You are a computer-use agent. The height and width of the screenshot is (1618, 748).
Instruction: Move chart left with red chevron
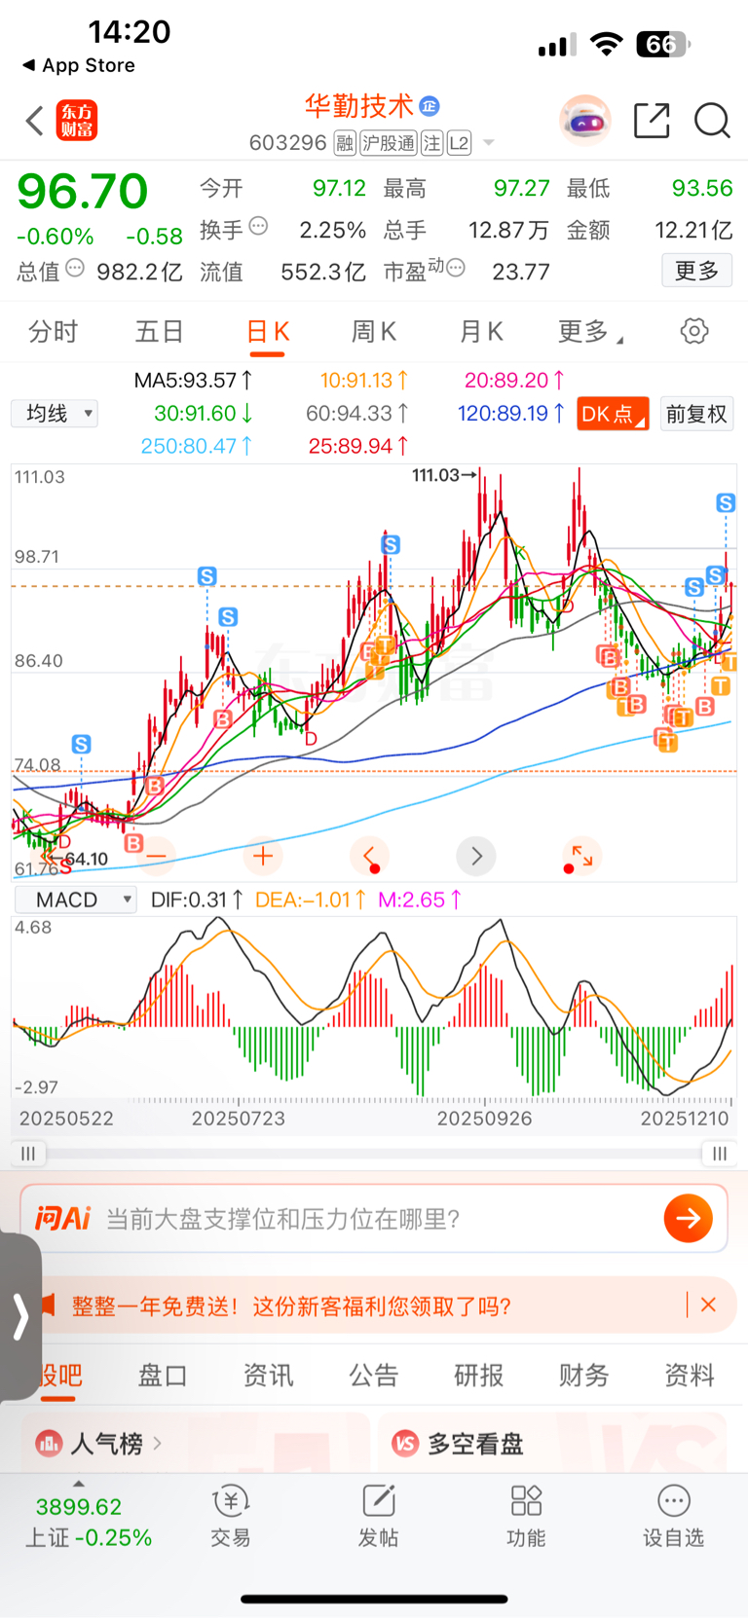tap(369, 857)
